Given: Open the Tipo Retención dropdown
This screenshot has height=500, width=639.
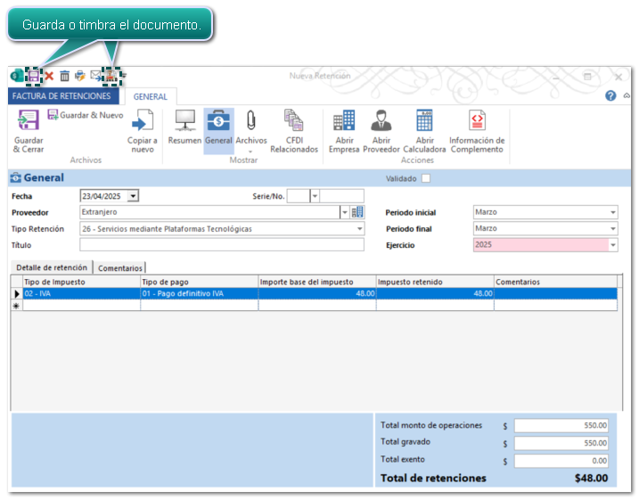Looking at the screenshot, I should tap(359, 229).
